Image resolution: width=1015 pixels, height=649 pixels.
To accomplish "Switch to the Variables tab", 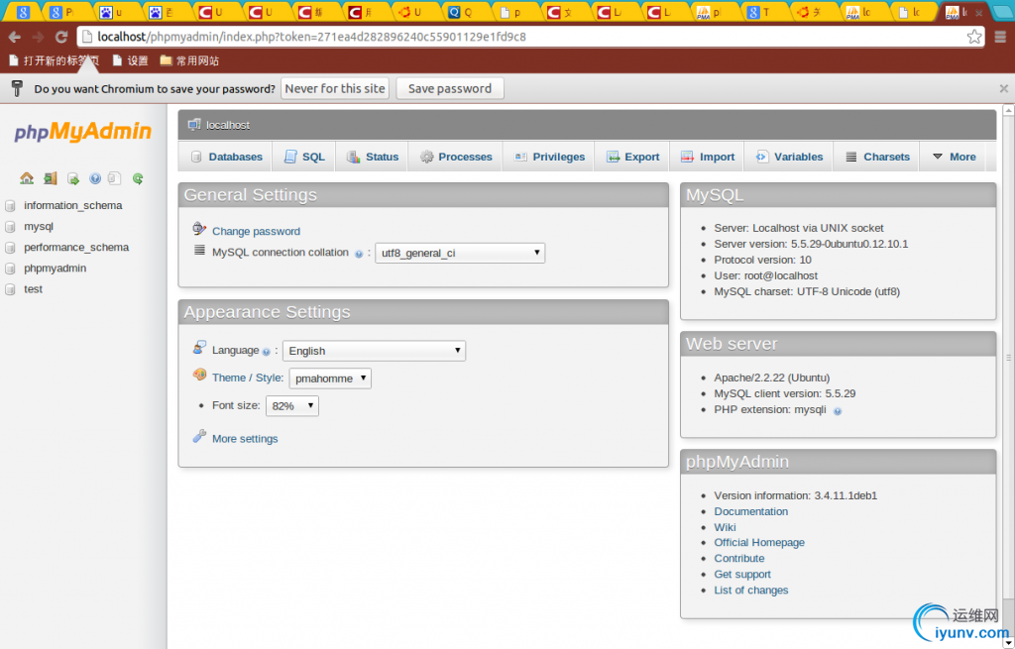I will point(789,157).
